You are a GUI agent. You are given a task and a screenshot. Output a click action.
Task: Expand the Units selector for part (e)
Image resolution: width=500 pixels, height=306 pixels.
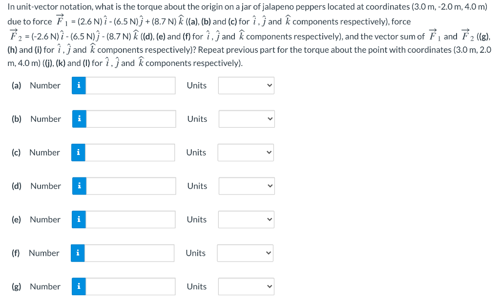point(246,219)
